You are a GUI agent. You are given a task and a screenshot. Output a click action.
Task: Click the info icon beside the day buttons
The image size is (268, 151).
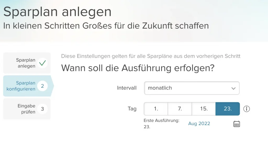tap(247, 109)
